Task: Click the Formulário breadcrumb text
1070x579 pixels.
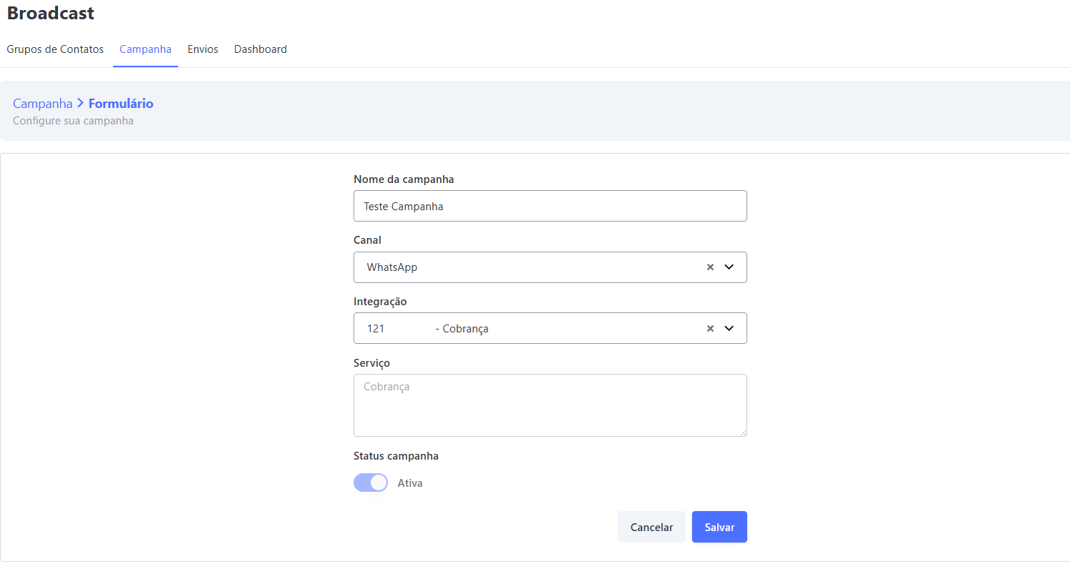Action: [121, 104]
